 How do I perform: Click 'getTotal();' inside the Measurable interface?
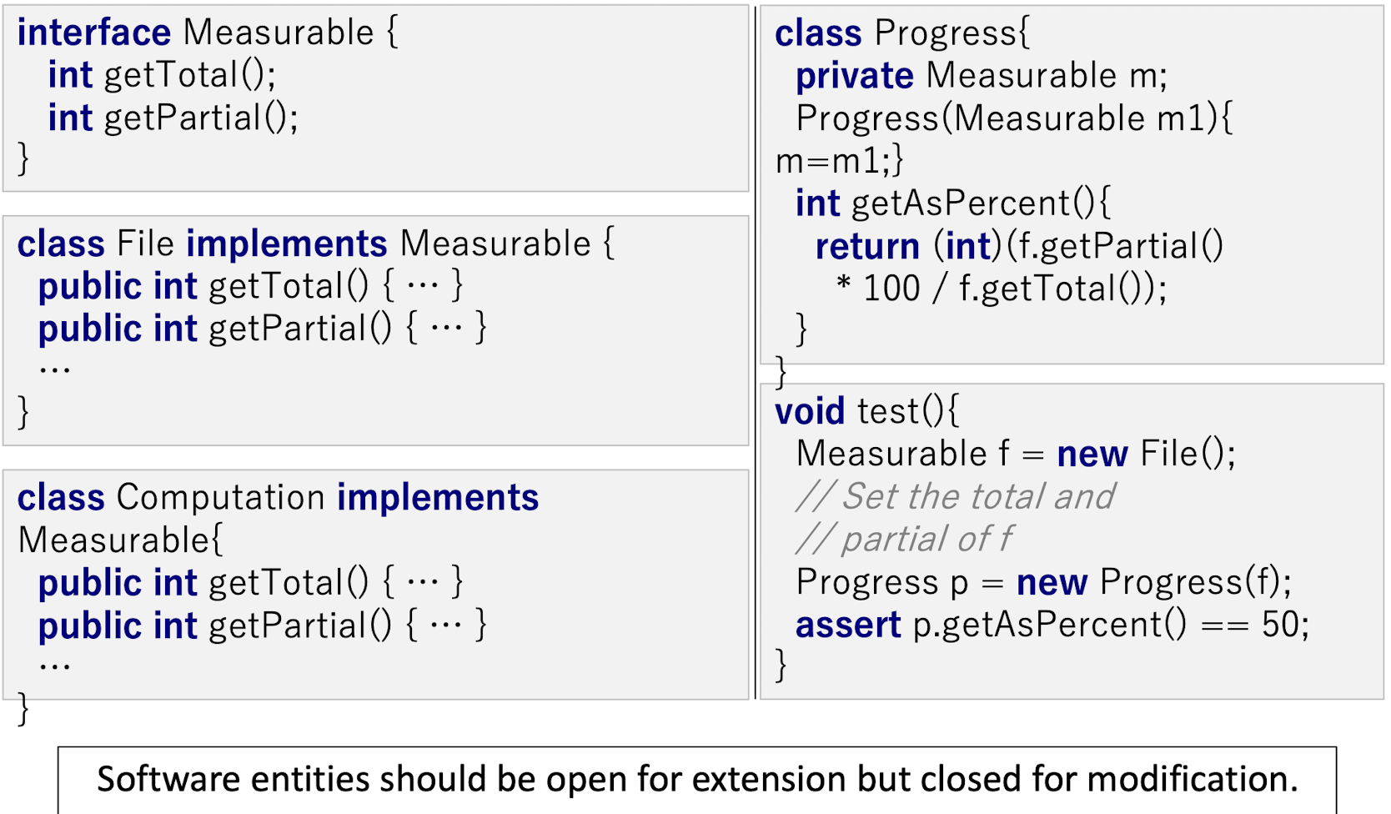click(x=189, y=76)
